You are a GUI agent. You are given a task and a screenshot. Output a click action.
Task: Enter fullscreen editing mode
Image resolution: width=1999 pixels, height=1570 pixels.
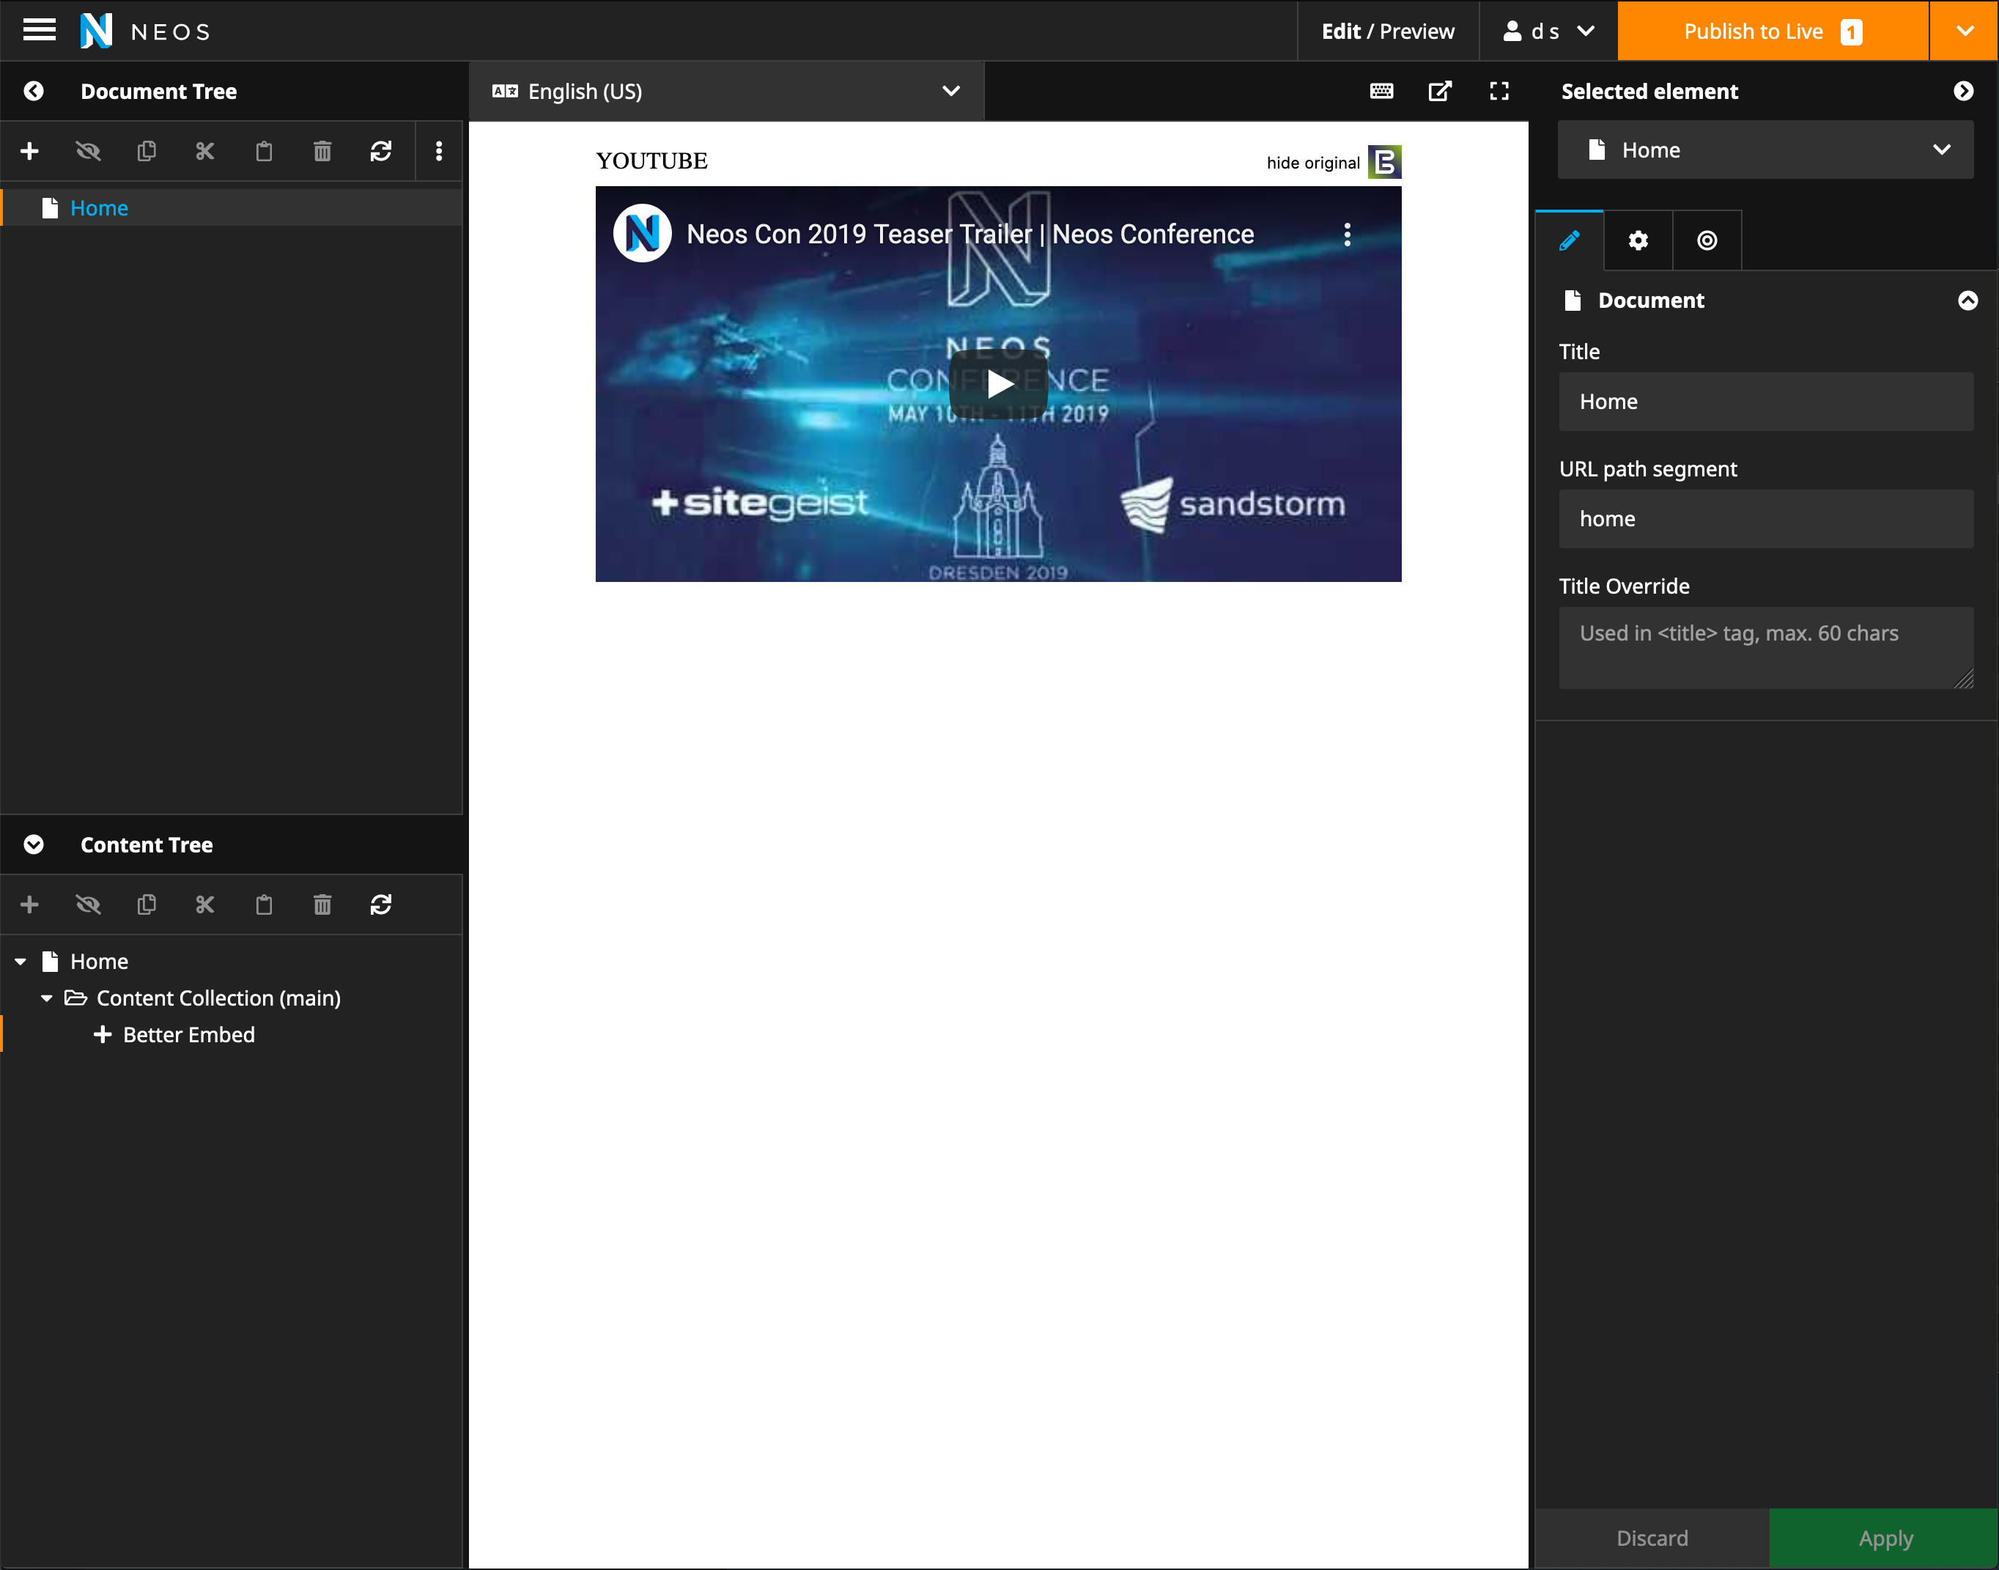click(1498, 91)
